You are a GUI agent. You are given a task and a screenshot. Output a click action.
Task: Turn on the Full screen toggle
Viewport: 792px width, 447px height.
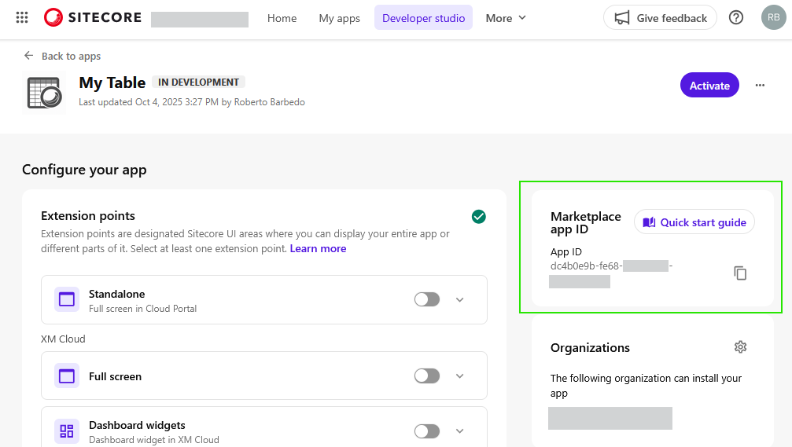point(427,376)
